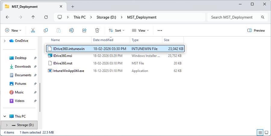Toggle the Preview pane
The width and height of the screenshot is (271, 136).
[x=256, y=30]
